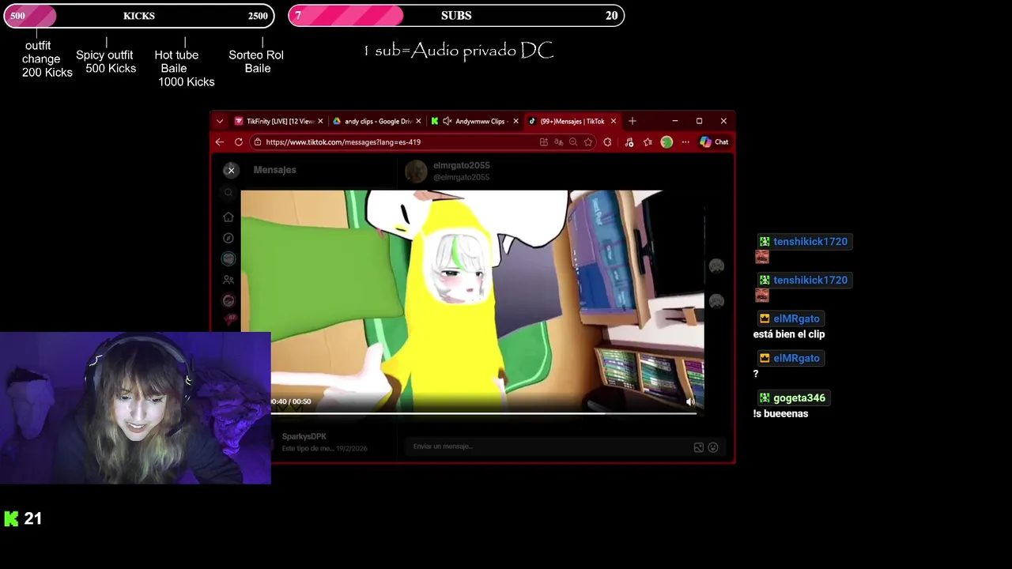The height and width of the screenshot is (569, 1012).
Task: Click the elmrgato2055 username in chat header
Action: (462, 165)
